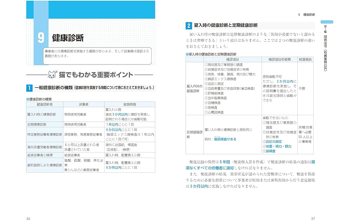Screen dimensions: 357x221
Task: Select the chapter title 健康診断 on the left page
Action: pos(68,38)
